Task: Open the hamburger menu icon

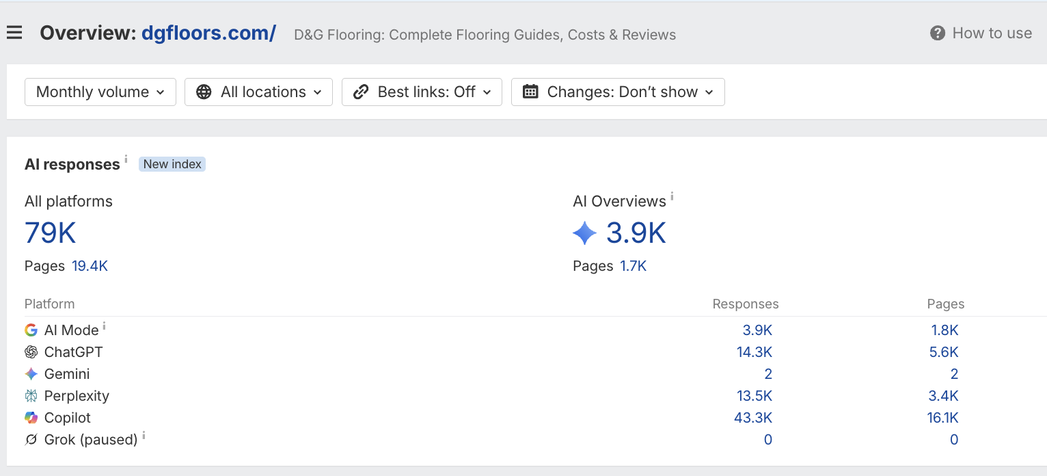Action: pyautogui.click(x=14, y=33)
